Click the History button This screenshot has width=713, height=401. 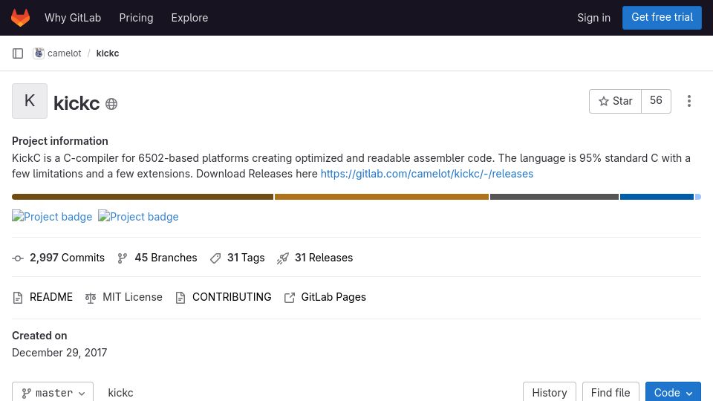click(550, 392)
